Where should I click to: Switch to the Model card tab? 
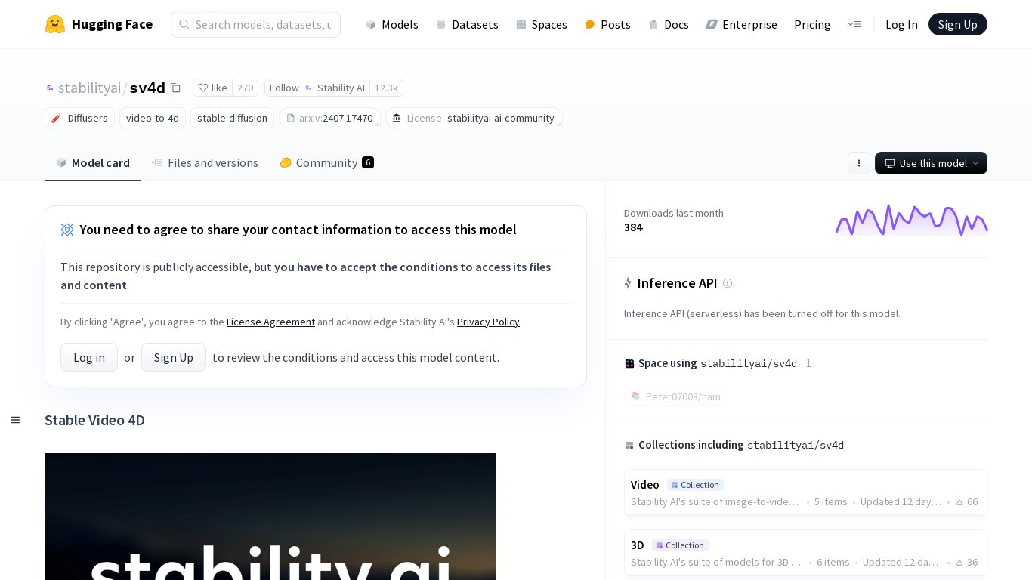[x=93, y=163]
